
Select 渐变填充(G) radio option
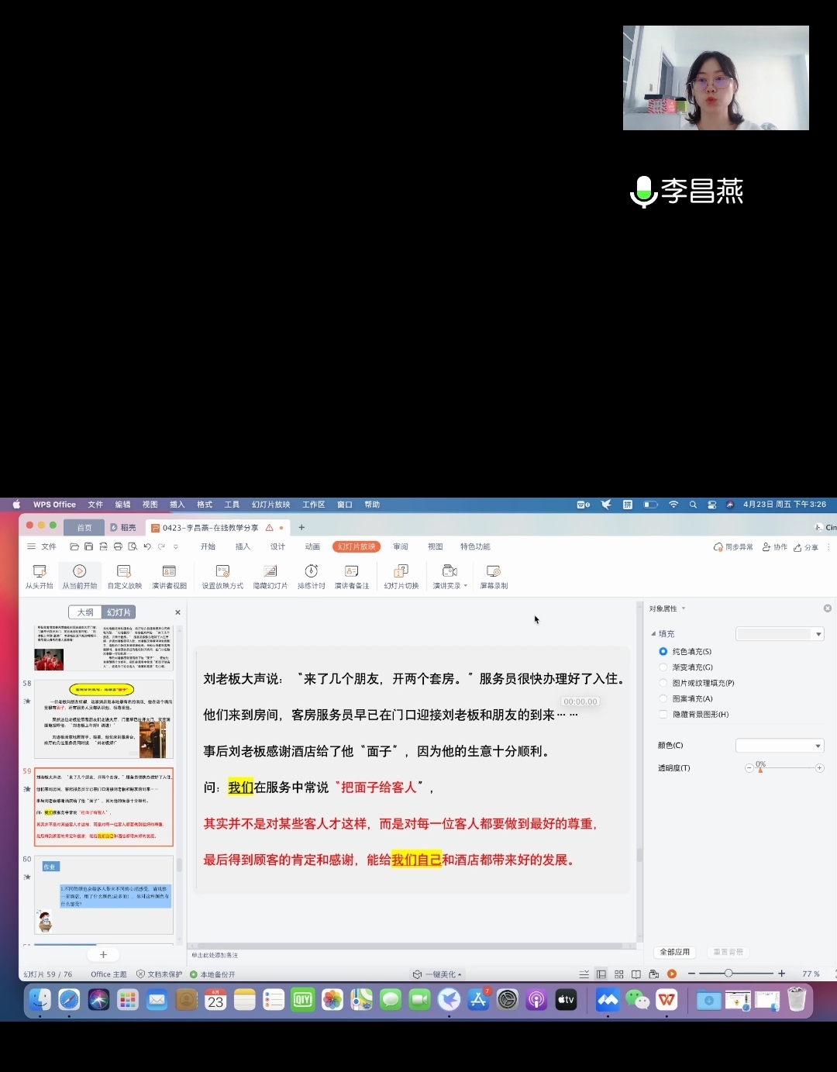(663, 667)
